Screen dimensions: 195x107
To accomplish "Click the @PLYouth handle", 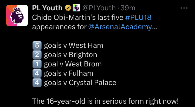I will [99, 8].
